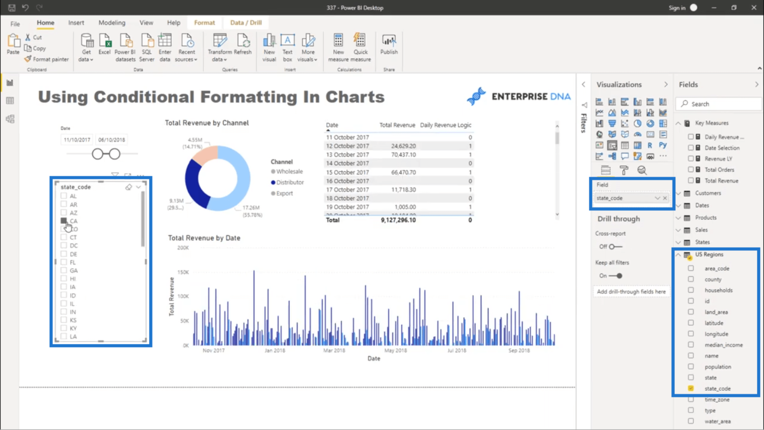This screenshot has height=430, width=764.
Task: Check the GA state checkbox
Action: 64,270
